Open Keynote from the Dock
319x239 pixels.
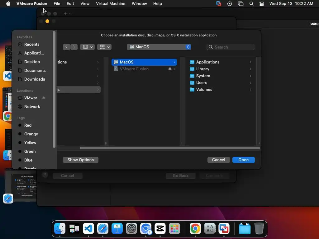coord(117,229)
